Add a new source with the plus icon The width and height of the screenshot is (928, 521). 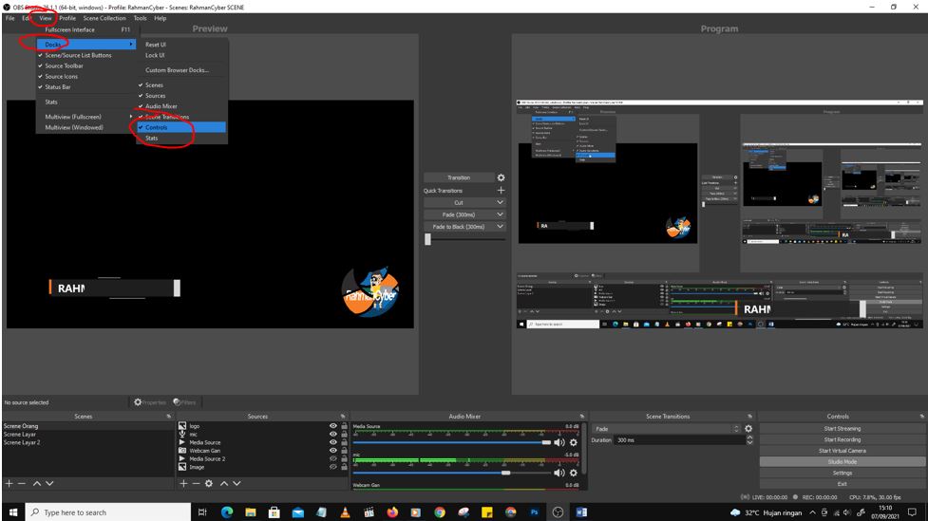pos(183,483)
